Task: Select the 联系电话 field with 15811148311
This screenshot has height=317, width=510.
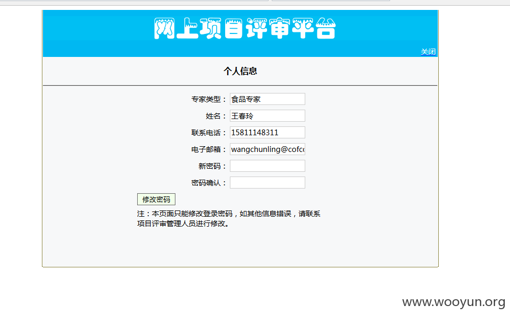Action: (x=268, y=132)
